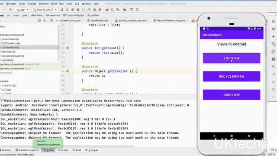Screen dimensions: 277x156
Task: Select RecyclerViewActivity in the project tree
Action: (x=13, y=56)
